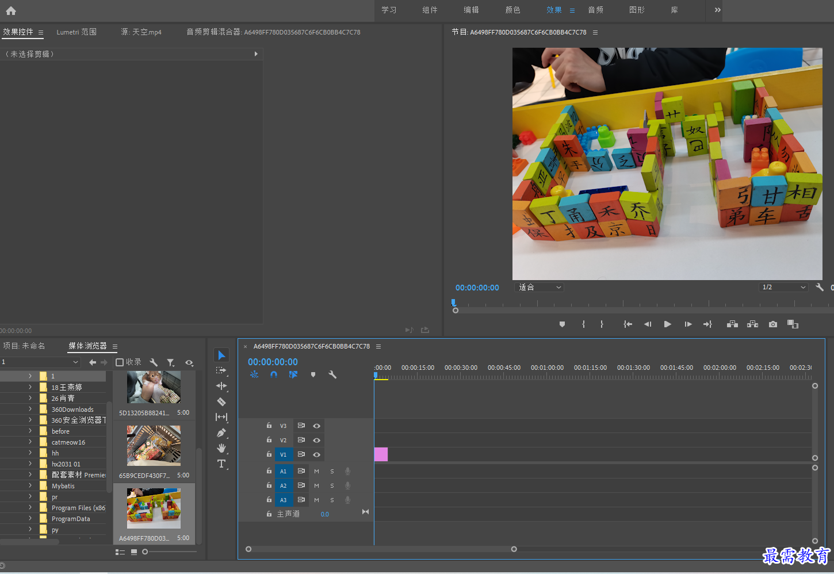Show more workspaces with double chevron
Viewport: 834px width, 574px height.
[718, 10]
